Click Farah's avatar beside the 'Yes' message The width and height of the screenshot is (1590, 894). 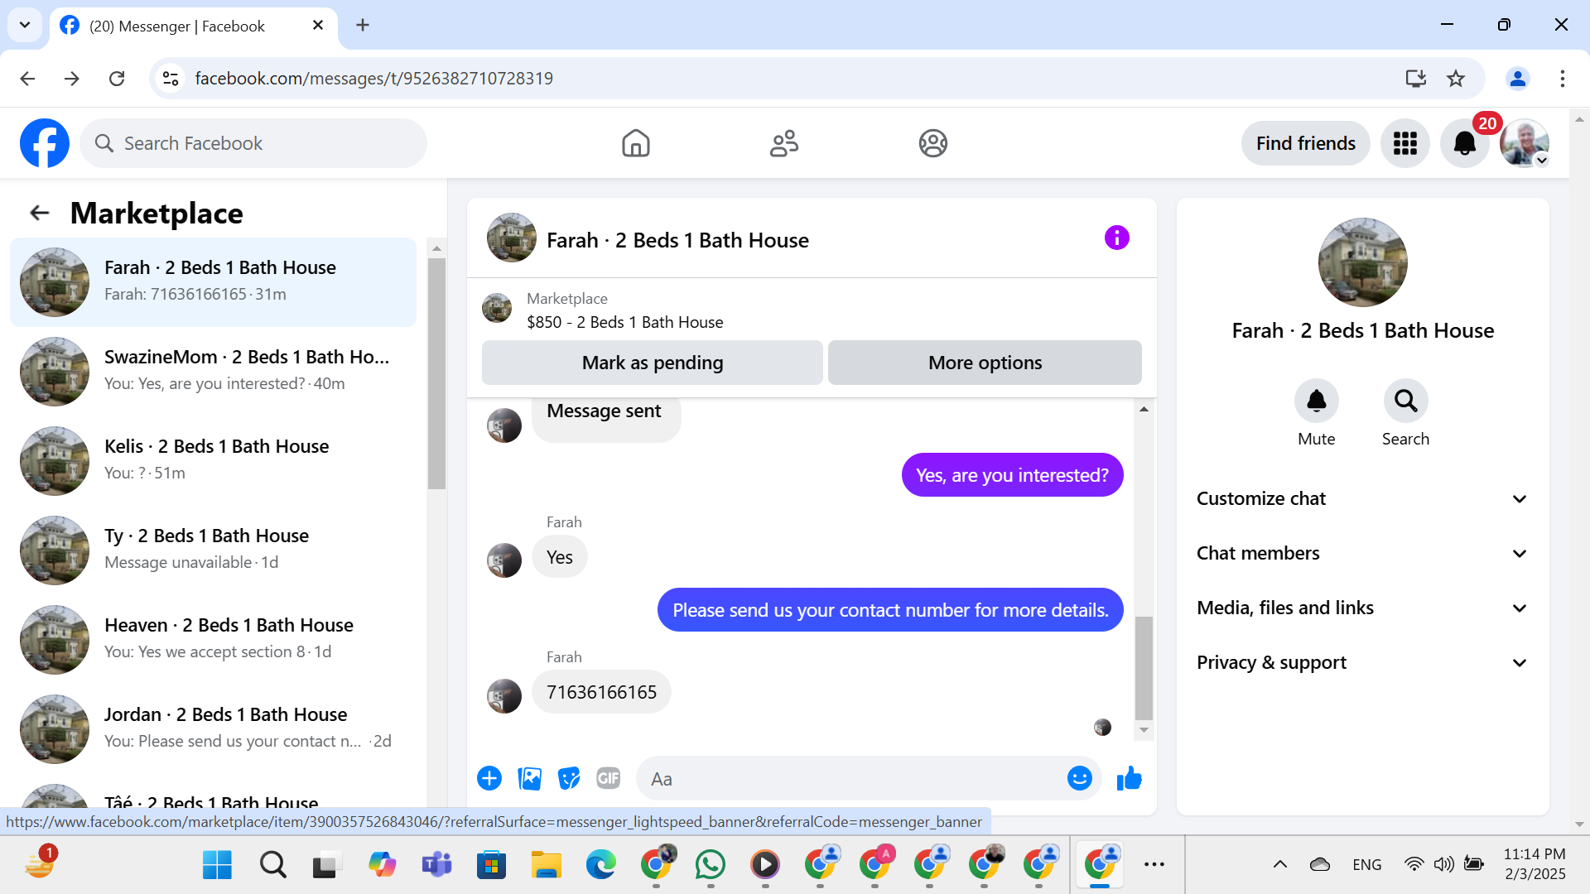pyautogui.click(x=504, y=560)
